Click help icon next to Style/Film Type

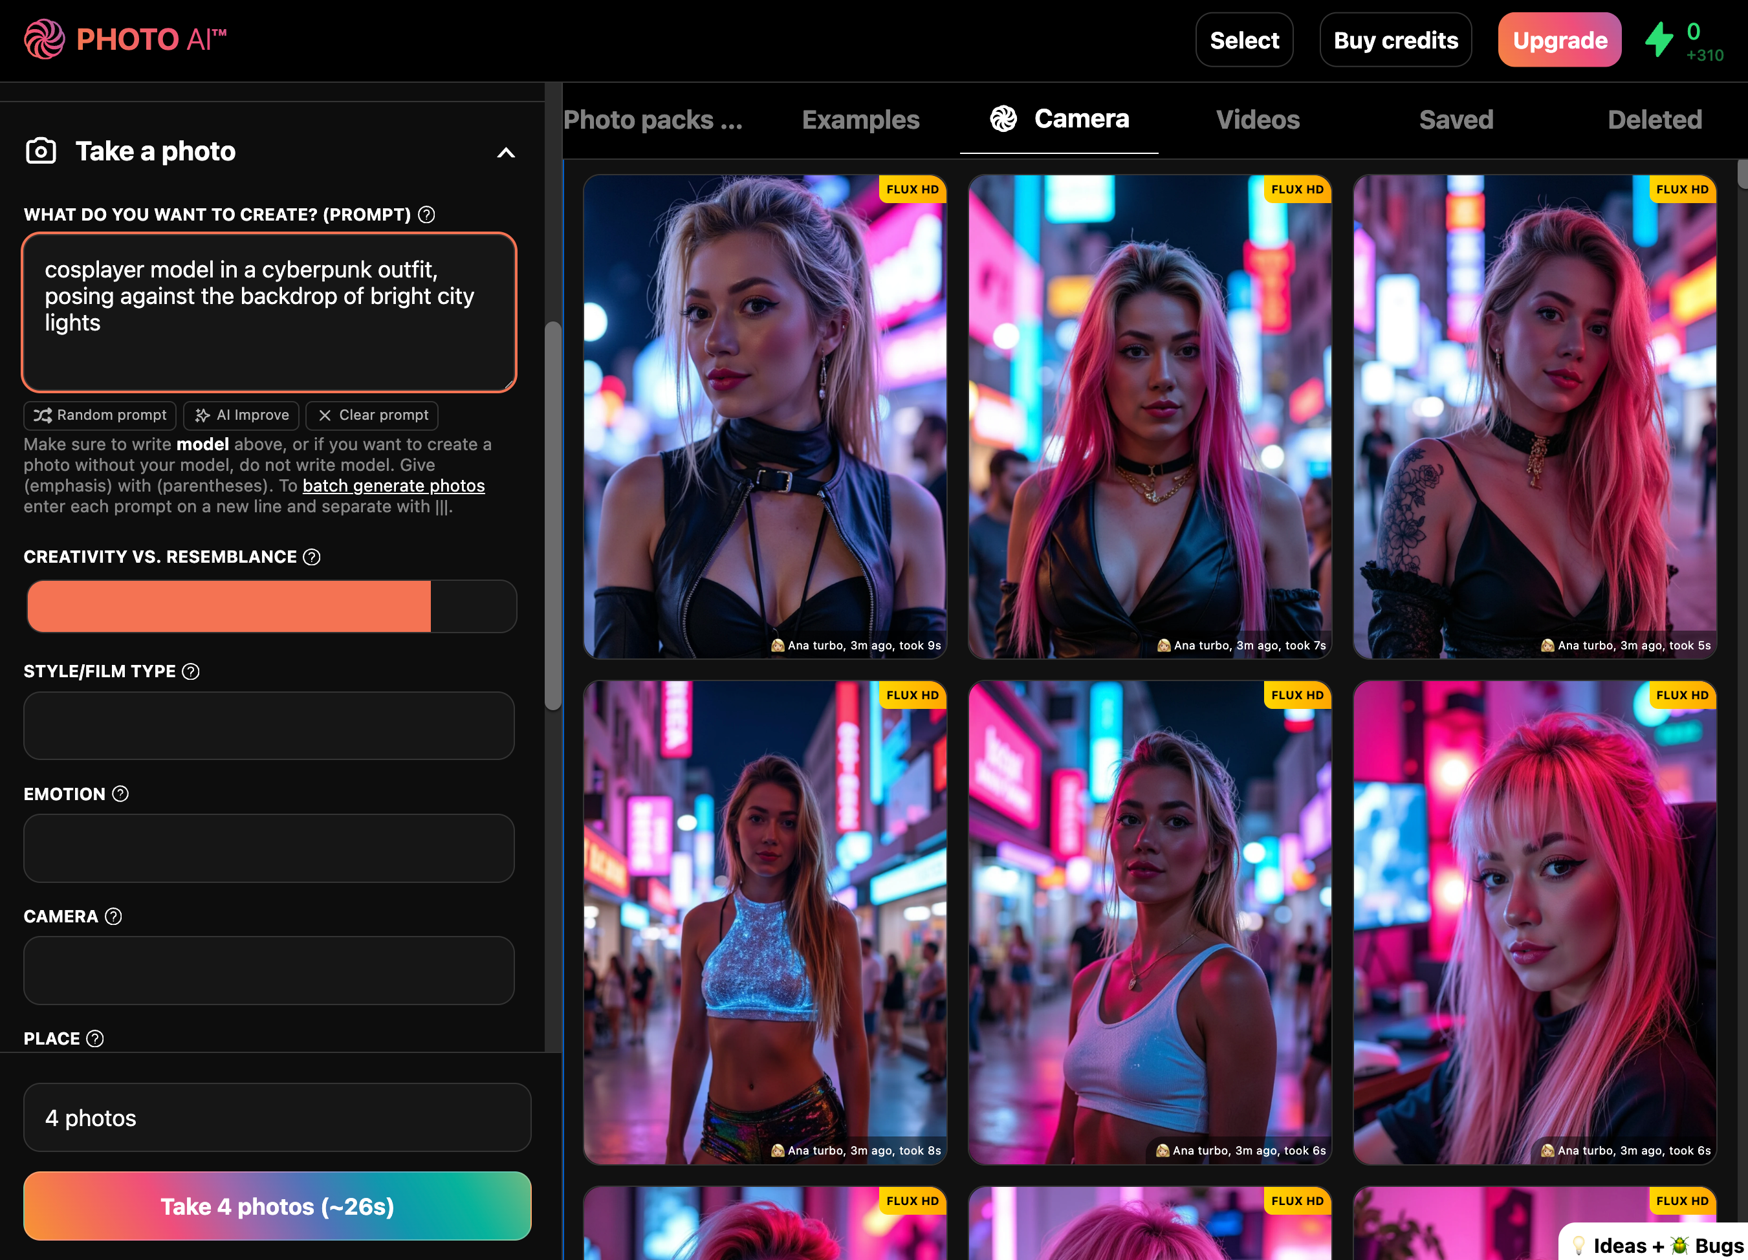(190, 672)
